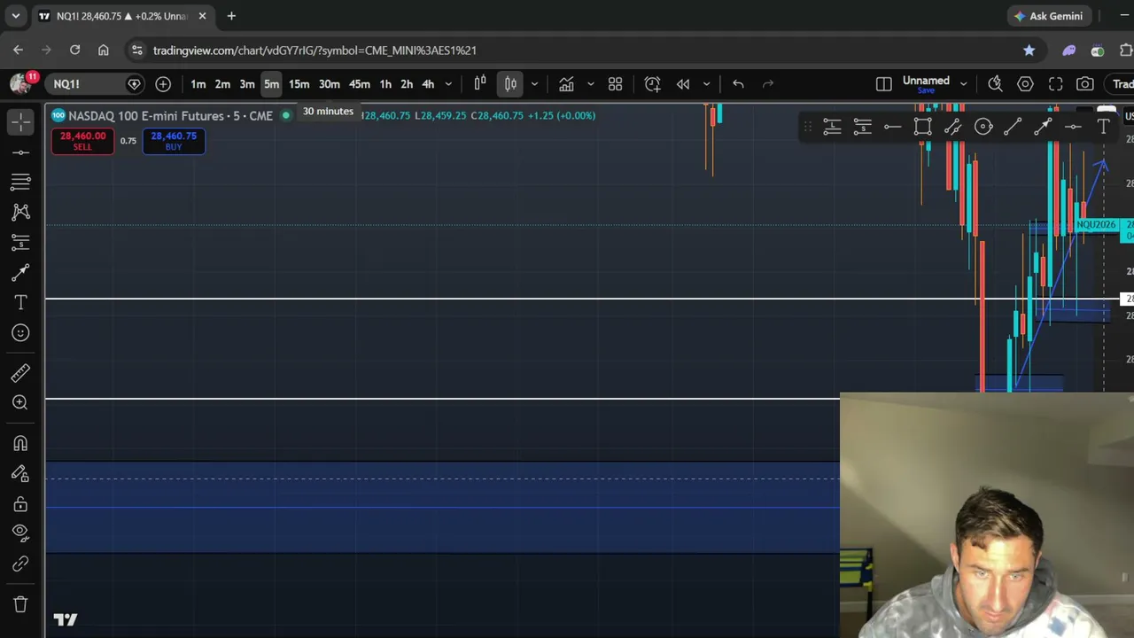
Task: Switch chart to the 4h interval
Action: pyautogui.click(x=428, y=84)
